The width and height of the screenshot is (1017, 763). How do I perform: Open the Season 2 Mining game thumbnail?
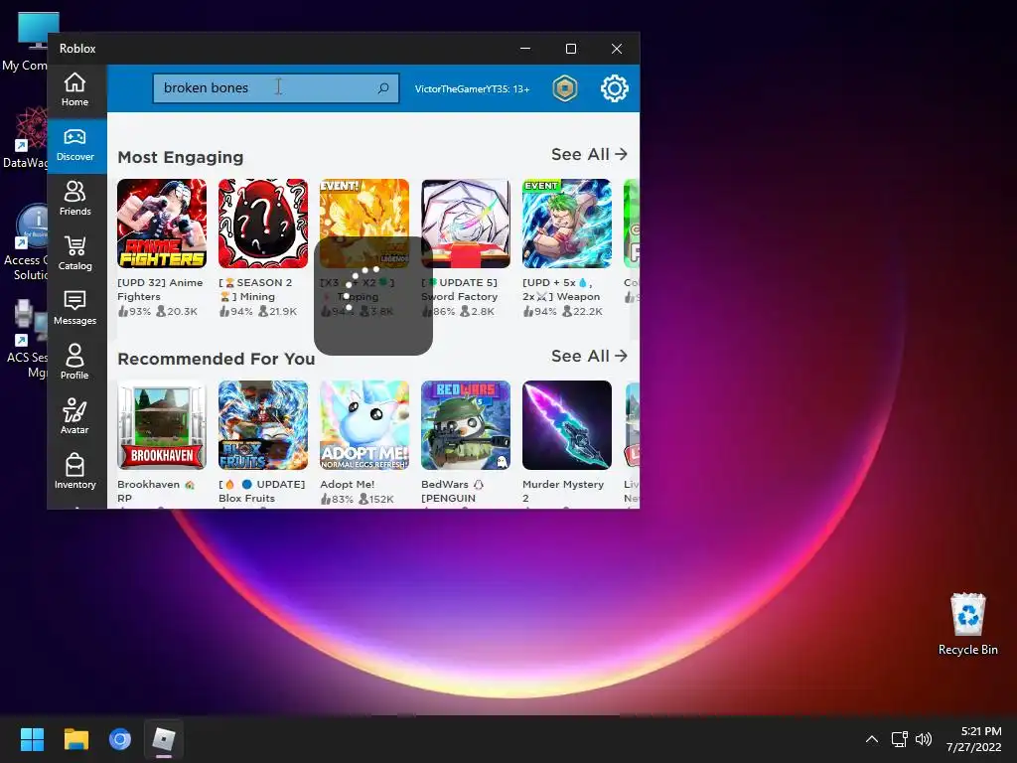click(x=263, y=224)
